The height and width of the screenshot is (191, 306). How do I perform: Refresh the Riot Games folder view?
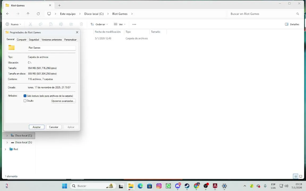38,14
